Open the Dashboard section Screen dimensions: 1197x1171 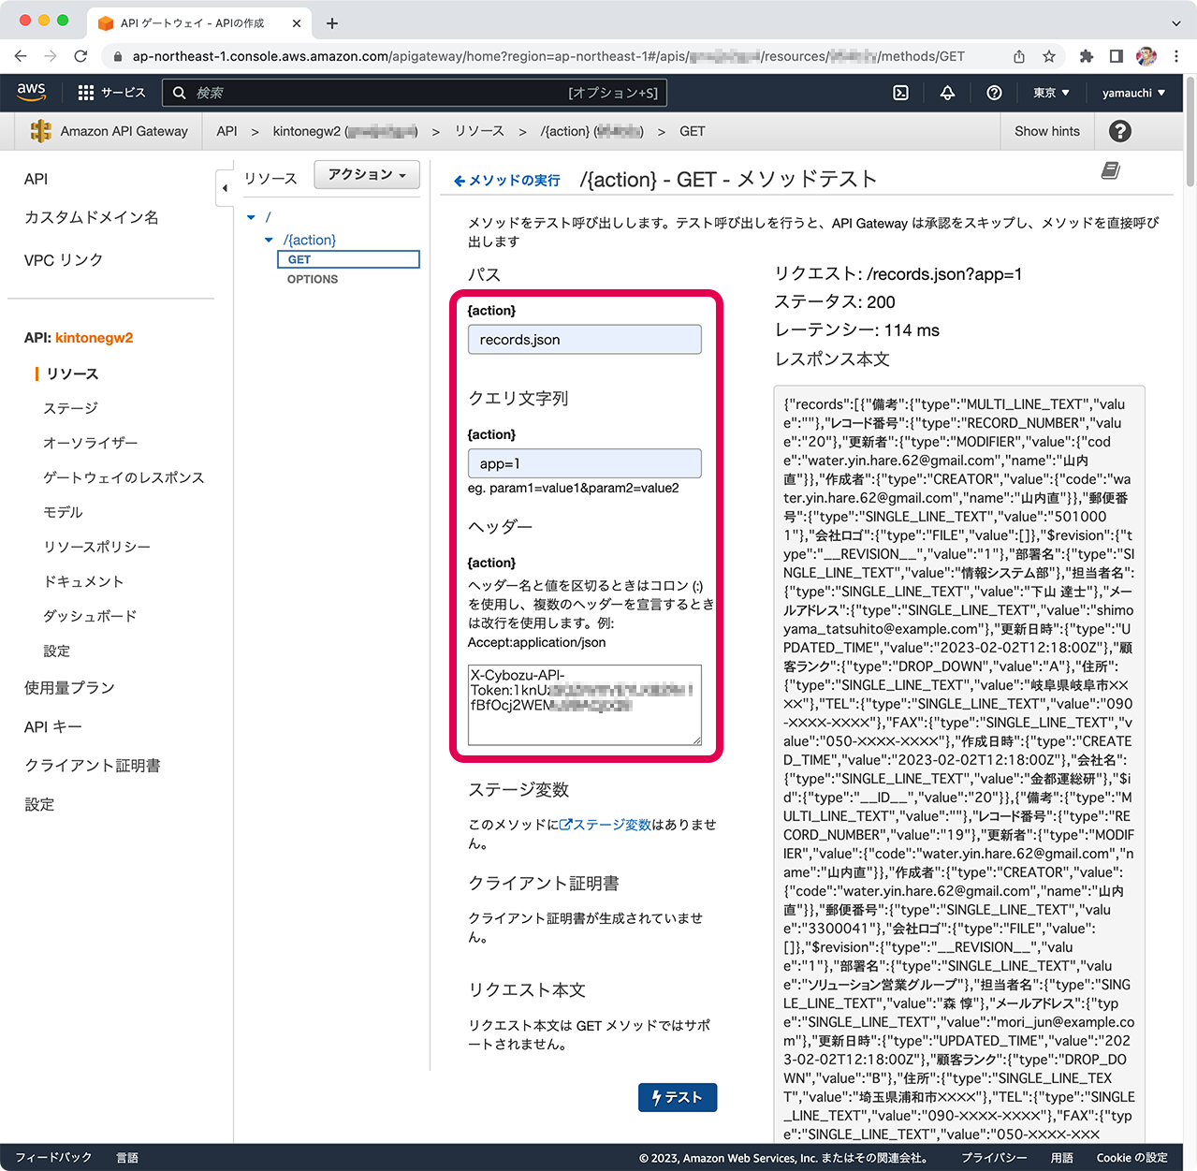[90, 616]
